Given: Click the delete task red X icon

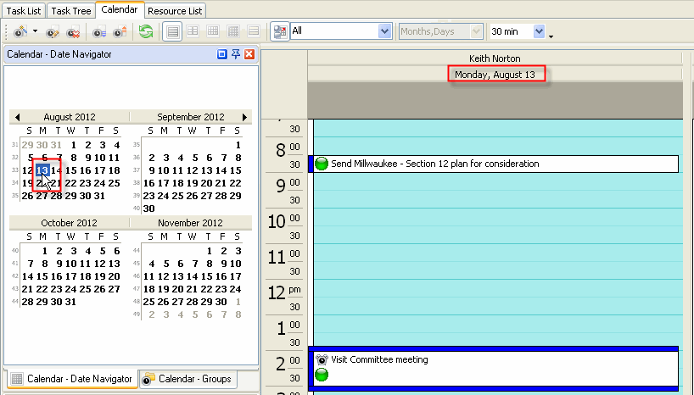Looking at the screenshot, I should coord(73,31).
